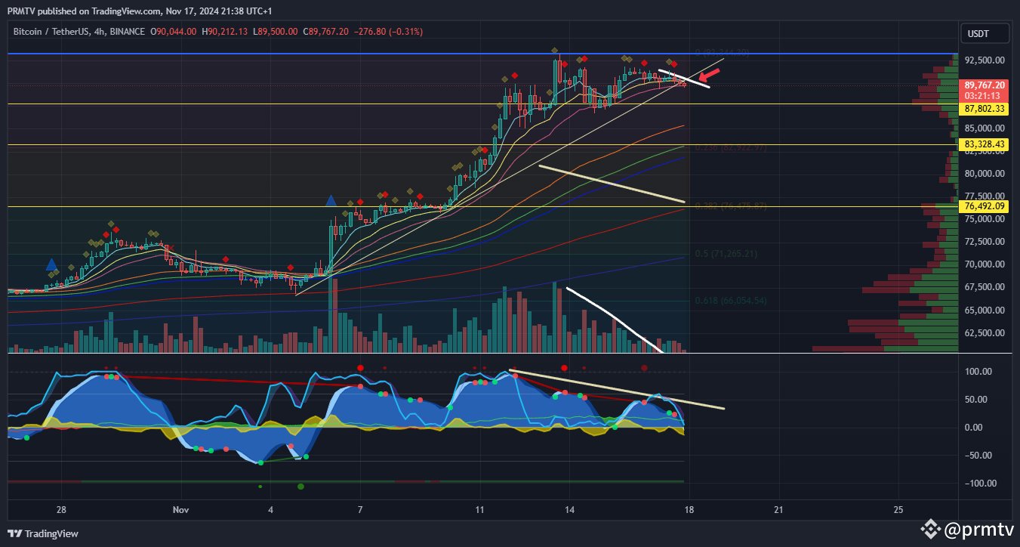
Task: Select the 21 date label on time axis
Action: (778, 509)
